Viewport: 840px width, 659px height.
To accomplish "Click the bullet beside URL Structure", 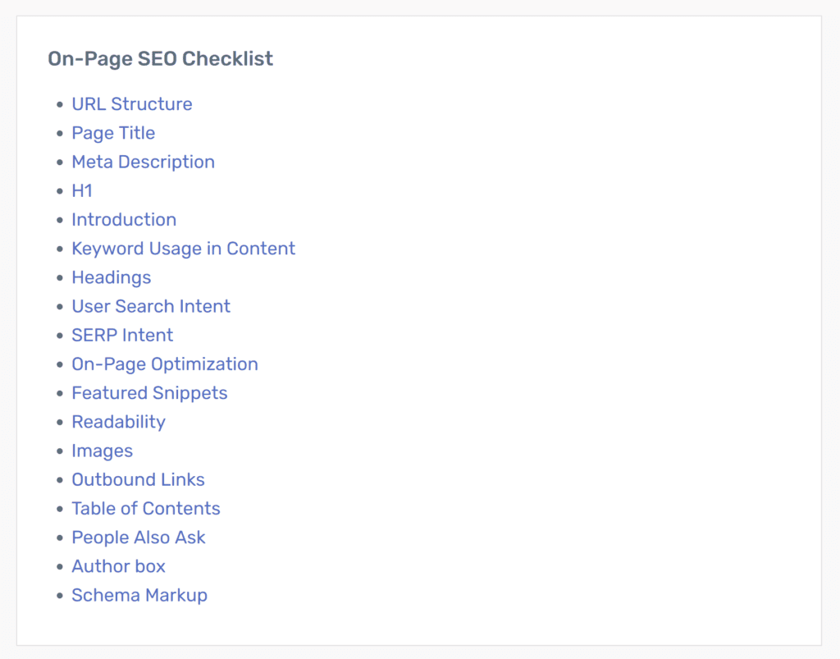I will [x=59, y=104].
